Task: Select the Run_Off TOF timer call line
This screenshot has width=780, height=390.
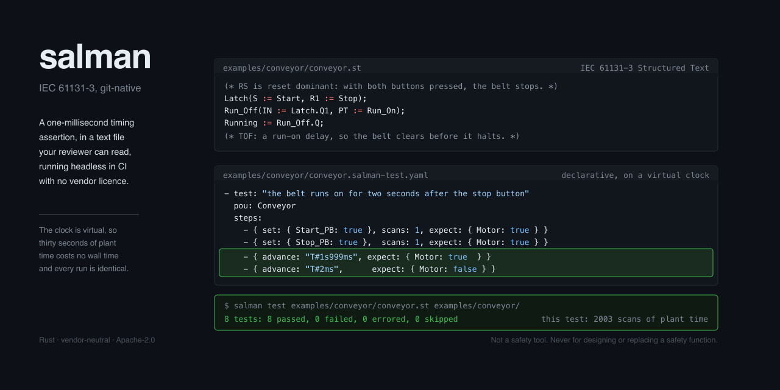Action: pyautogui.click(x=314, y=111)
